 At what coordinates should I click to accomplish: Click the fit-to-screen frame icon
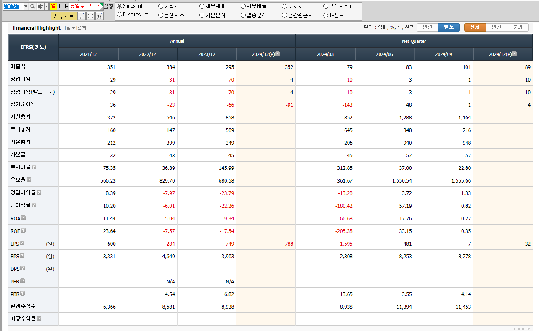click(90, 16)
